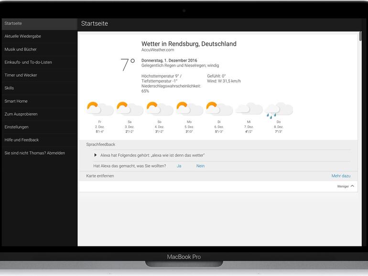
Task: Click the Startseite page header title
Action: pos(95,23)
